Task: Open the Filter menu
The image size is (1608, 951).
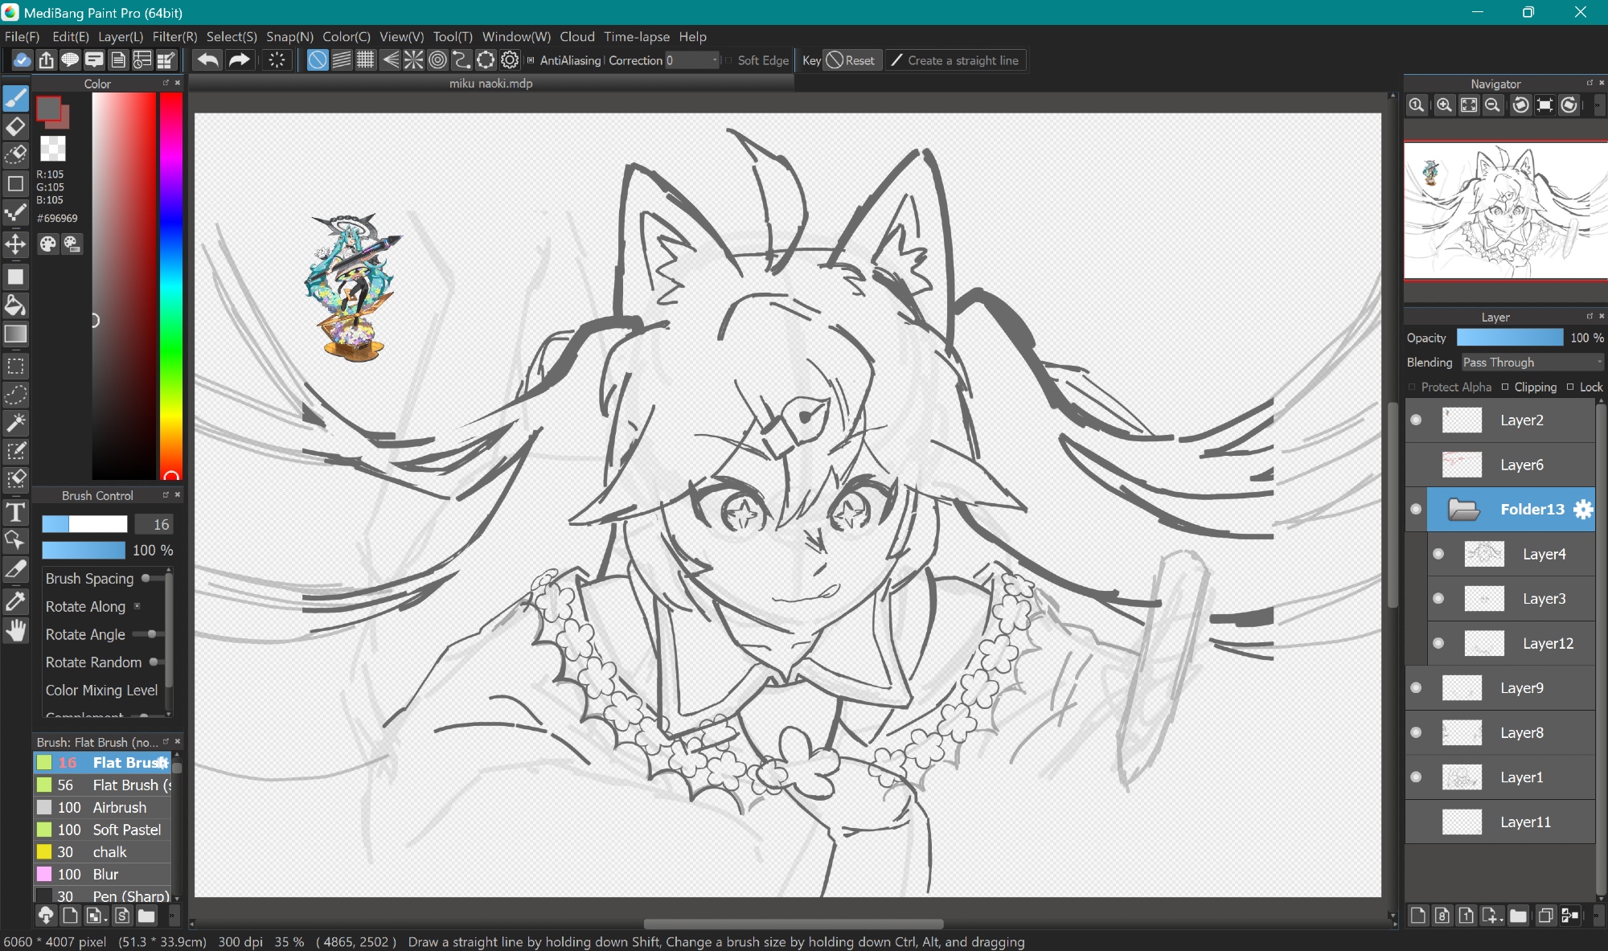Action: click(174, 36)
